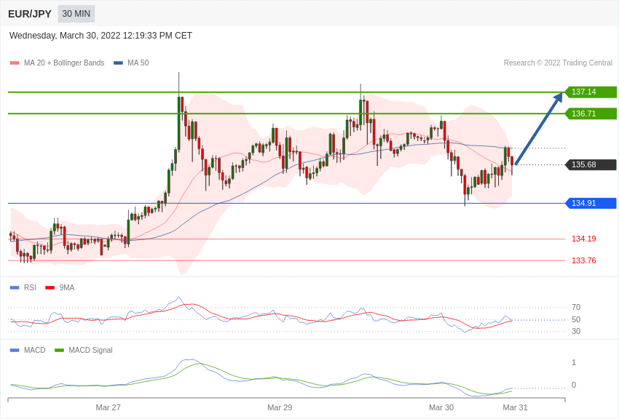The height and width of the screenshot is (419, 619).
Task: Click the 30 MIN timeframe badge
Action: (x=76, y=14)
